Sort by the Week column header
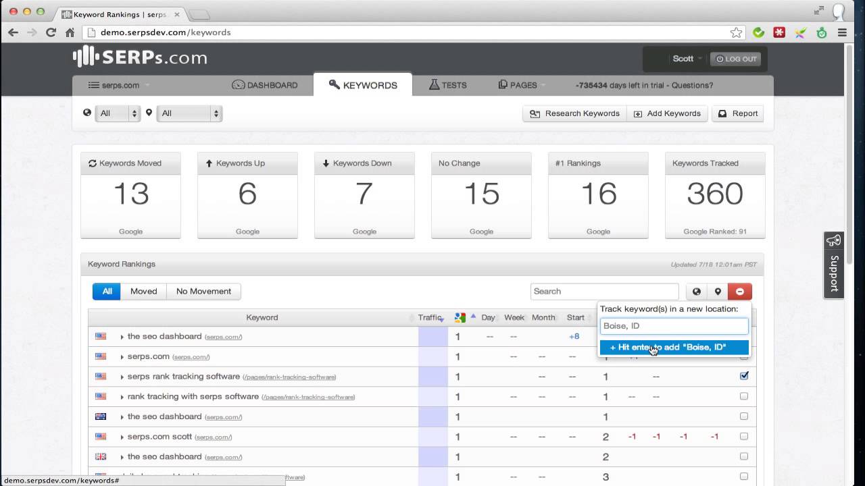Image resolution: width=865 pixels, height=486 pixels. click(514, 317)
